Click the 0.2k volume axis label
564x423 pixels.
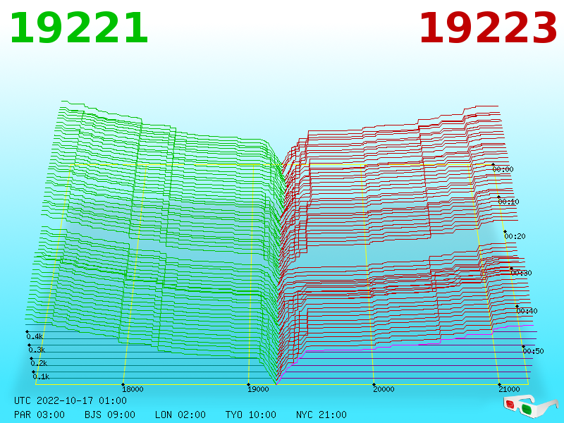pyautogui.click(x=39, y=363)
